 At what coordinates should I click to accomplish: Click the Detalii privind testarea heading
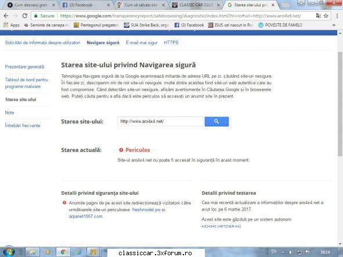coord(229,193)
